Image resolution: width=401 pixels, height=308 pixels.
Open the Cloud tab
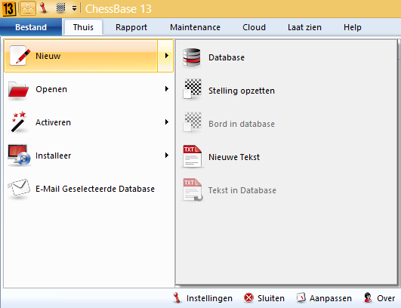(x=254, y=27)
